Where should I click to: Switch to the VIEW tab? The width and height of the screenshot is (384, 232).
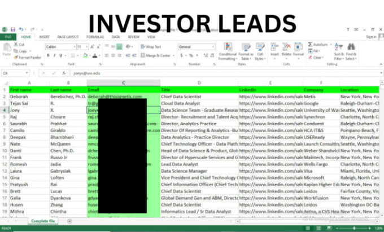tap(151, 37)
